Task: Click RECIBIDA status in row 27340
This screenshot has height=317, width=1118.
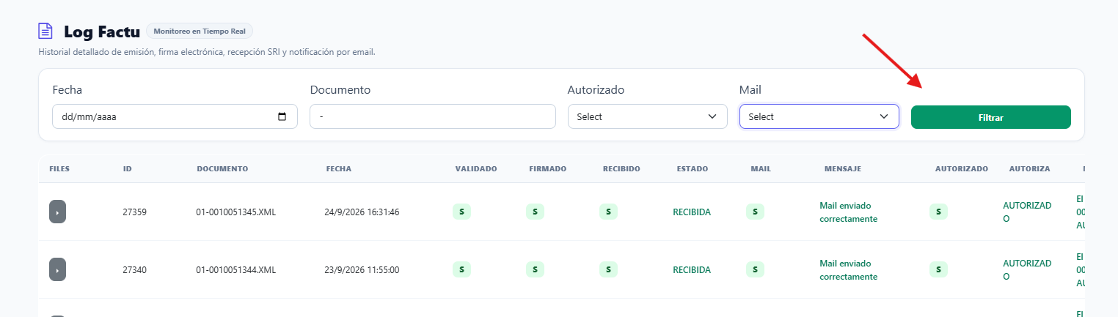Action: point(692,269)
